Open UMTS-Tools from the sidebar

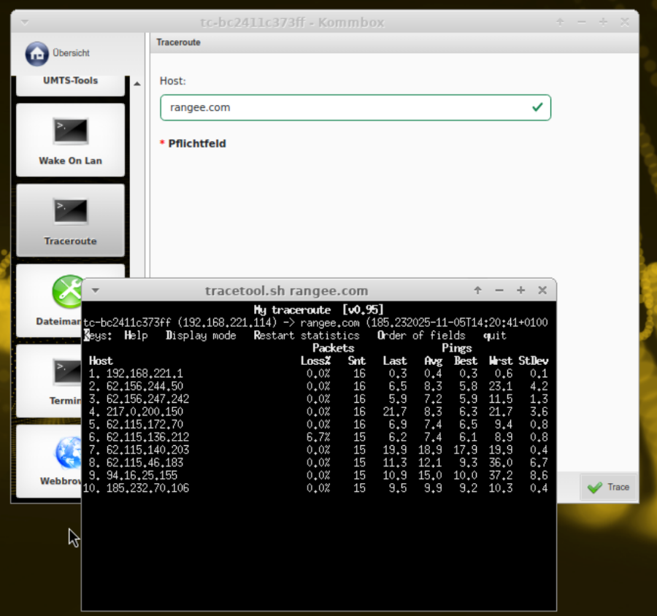(70, 81)
